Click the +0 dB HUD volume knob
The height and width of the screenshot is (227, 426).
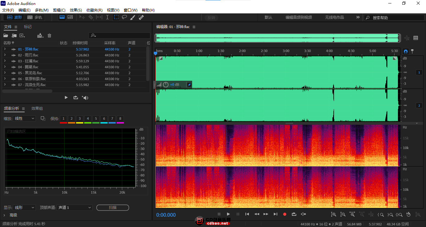(x=166, y=85)
